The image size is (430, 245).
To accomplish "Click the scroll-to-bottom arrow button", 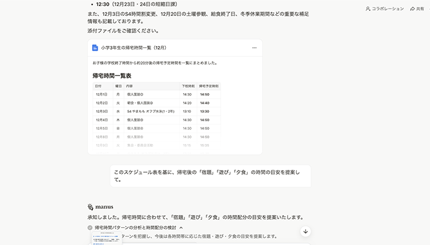I will coord(305,232).
